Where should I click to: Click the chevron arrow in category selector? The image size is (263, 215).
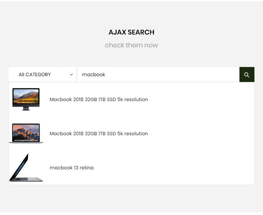(x=71, y=75)
